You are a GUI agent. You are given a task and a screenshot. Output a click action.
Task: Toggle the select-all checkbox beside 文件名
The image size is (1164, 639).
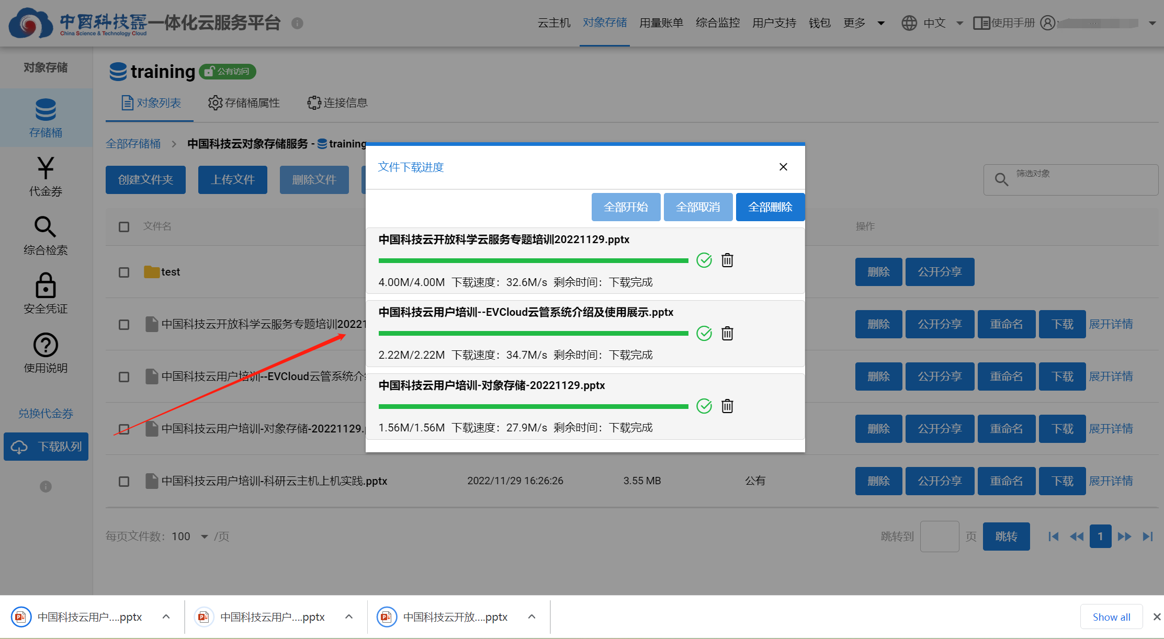click(124, 227)
